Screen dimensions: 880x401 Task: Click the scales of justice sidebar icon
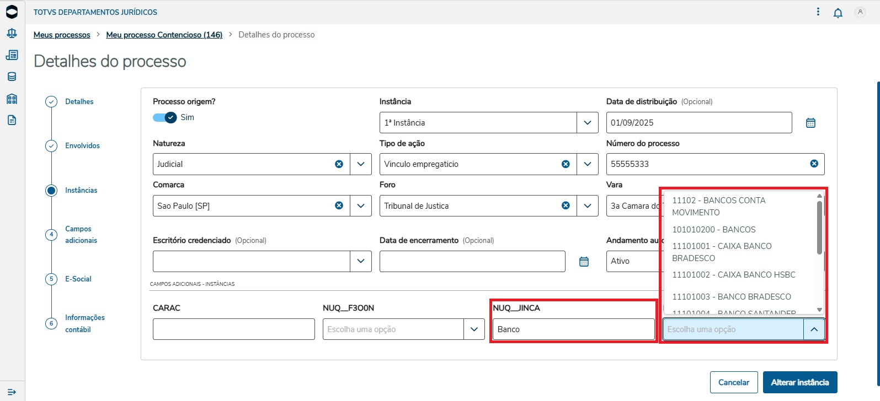point(12,33)
